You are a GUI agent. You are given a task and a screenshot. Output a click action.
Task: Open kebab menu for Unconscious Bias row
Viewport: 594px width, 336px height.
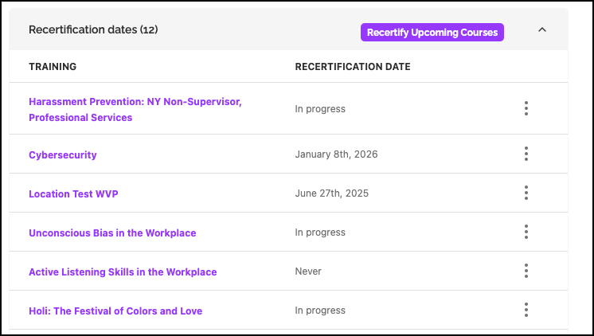(526, 232)
